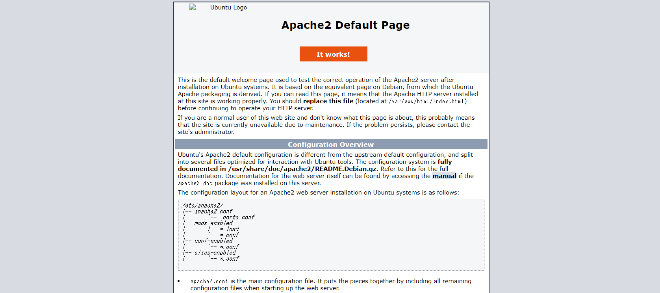
Task: Click '/usr/share/doc/apache2/README.Debian.gz' bold text
Action: coord(302,169)
